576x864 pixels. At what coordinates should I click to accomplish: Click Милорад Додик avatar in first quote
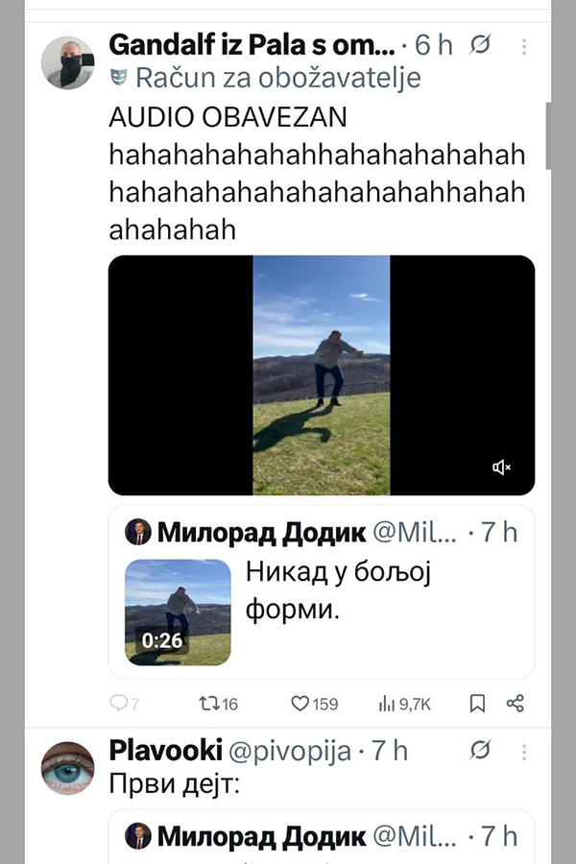pyautogui.click(x=138, y=533)
